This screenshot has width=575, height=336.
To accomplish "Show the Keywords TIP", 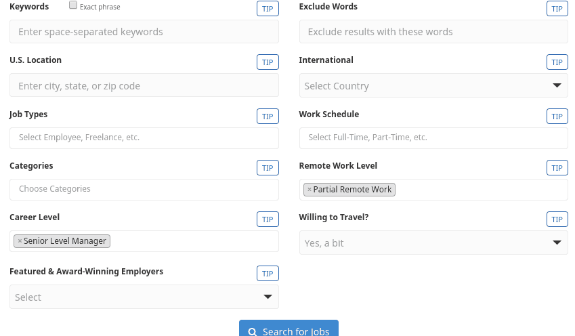I will point(268,8).
